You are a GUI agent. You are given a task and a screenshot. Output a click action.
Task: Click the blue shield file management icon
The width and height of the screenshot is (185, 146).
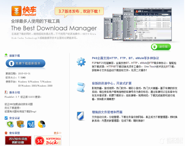[x=80, y=116]
